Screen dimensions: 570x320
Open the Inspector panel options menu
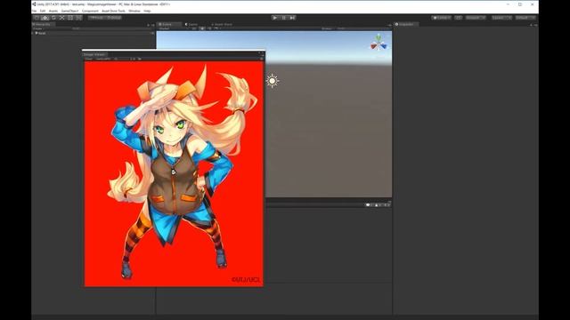[x=535, y=25]
